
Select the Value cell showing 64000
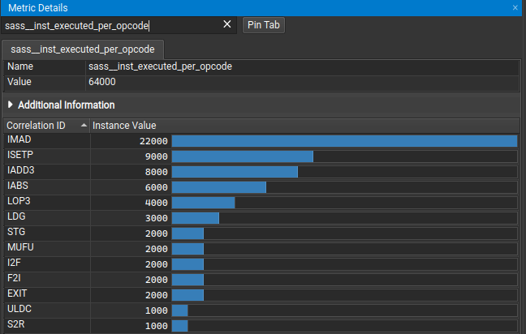pos(302,82)
